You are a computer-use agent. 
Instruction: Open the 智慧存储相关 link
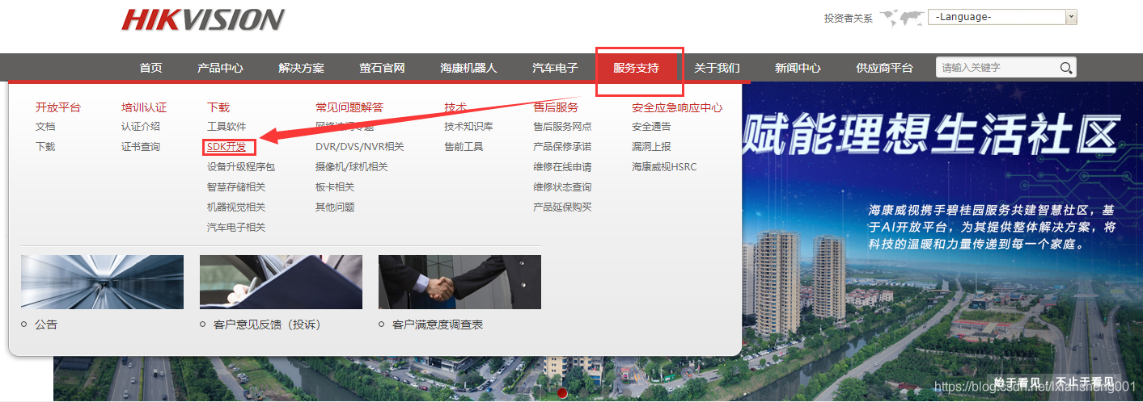(x=236, y=187)
